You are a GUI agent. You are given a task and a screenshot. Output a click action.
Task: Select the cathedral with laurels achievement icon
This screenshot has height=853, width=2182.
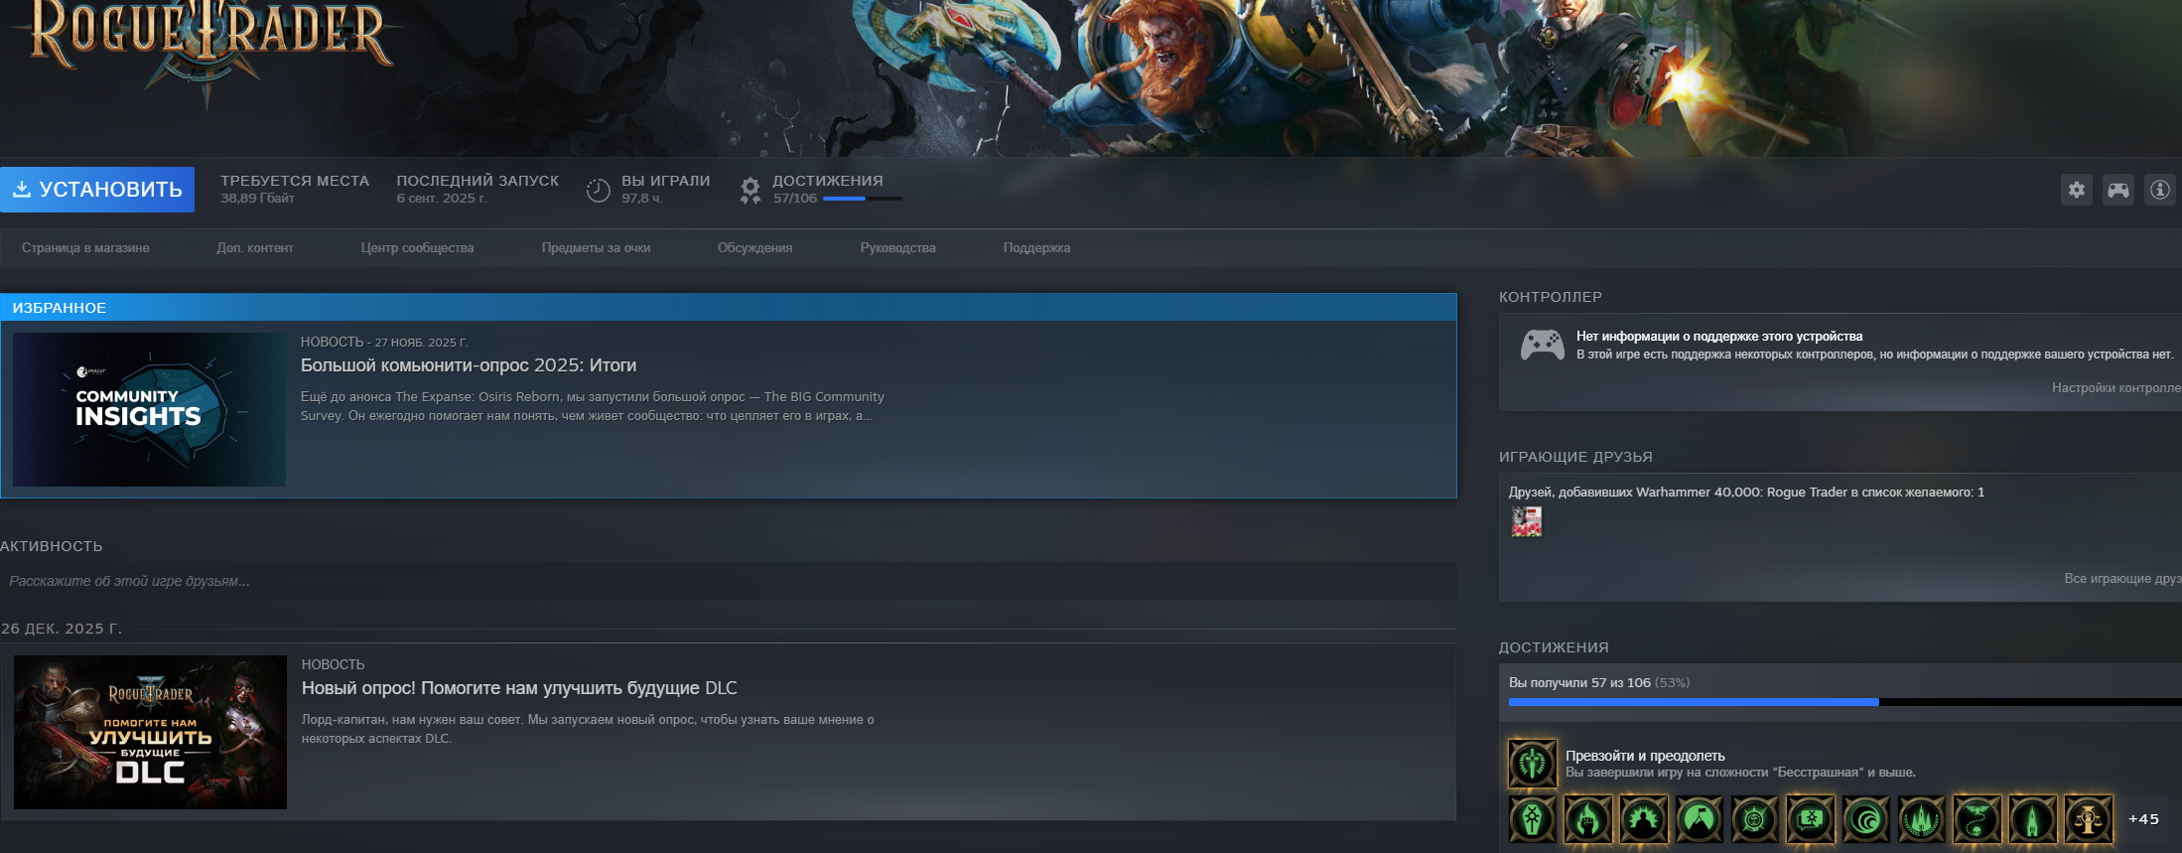point(1921,819)
